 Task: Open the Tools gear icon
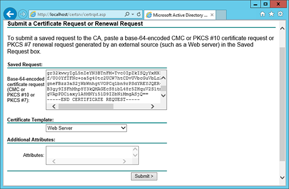281,14
